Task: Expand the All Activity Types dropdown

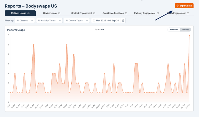Action: click(49, 20)
